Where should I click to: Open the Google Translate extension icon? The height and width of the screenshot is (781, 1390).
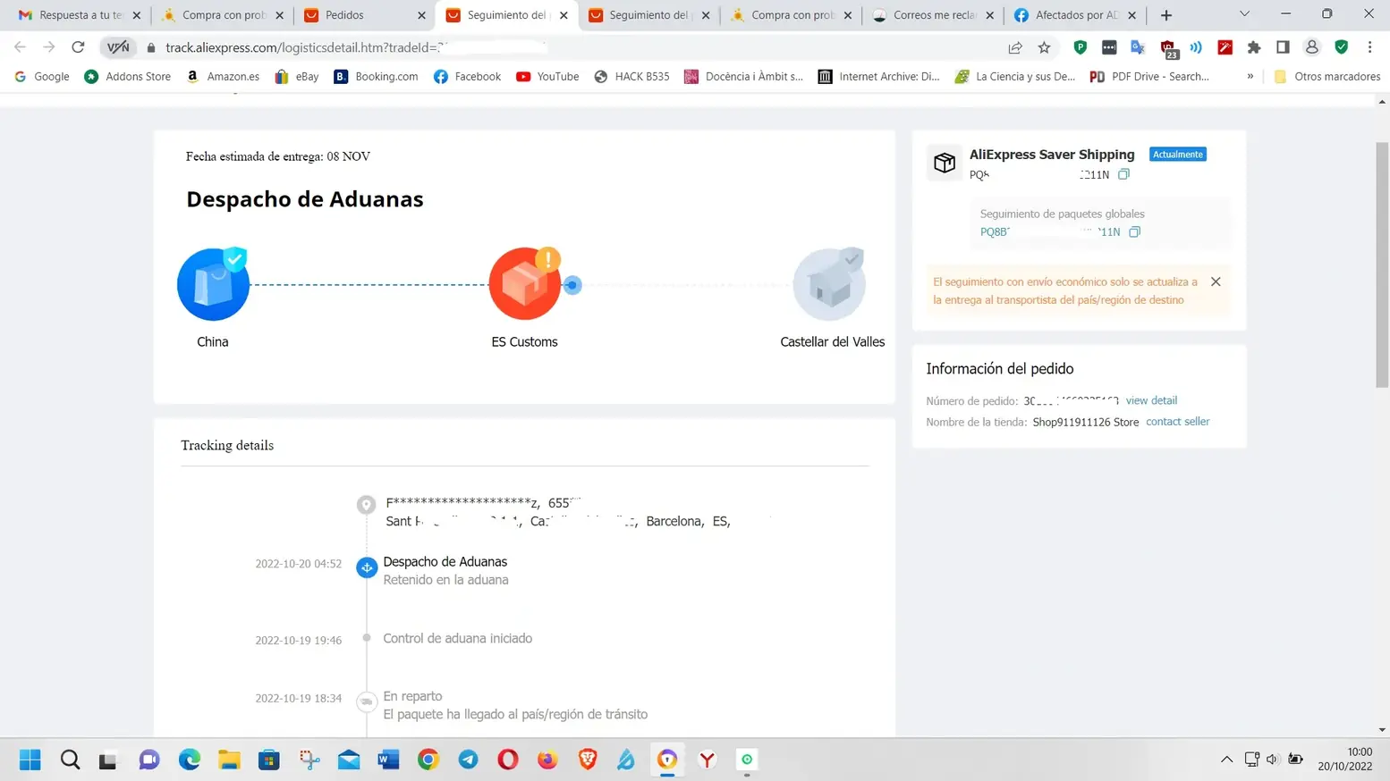[1138, 47]
